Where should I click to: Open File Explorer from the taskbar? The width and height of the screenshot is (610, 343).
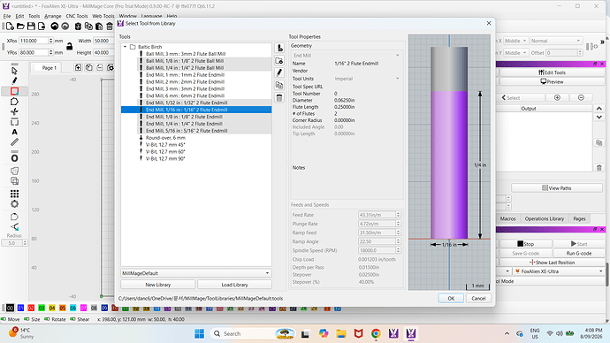[x=341, y=333]
